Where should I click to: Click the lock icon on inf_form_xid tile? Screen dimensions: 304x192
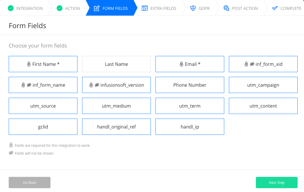pos(246,64)
